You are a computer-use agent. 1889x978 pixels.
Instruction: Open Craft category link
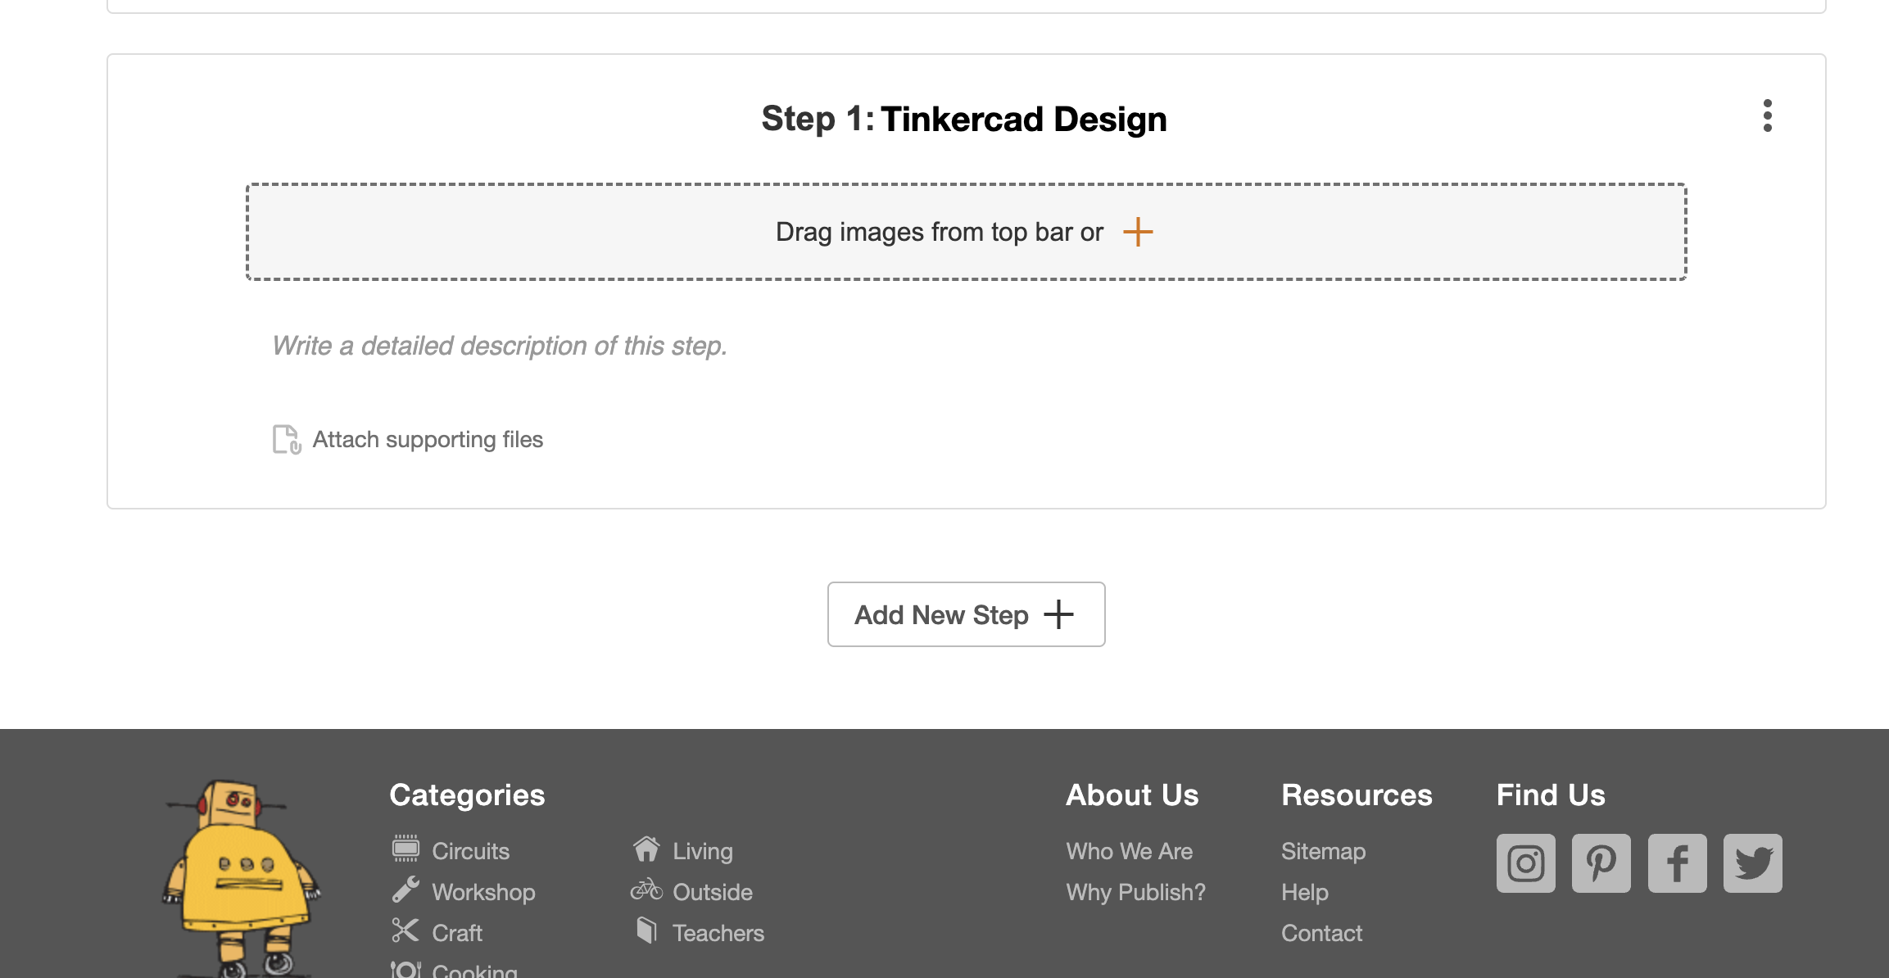pyautogui.click(x=457, y=933)
